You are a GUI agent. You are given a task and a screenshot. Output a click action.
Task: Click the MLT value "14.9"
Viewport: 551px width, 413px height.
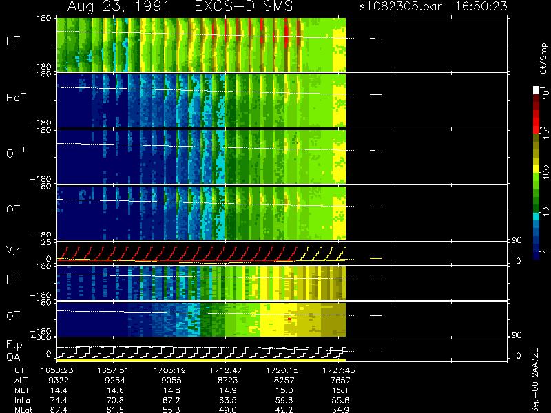[x=228, y=390]
